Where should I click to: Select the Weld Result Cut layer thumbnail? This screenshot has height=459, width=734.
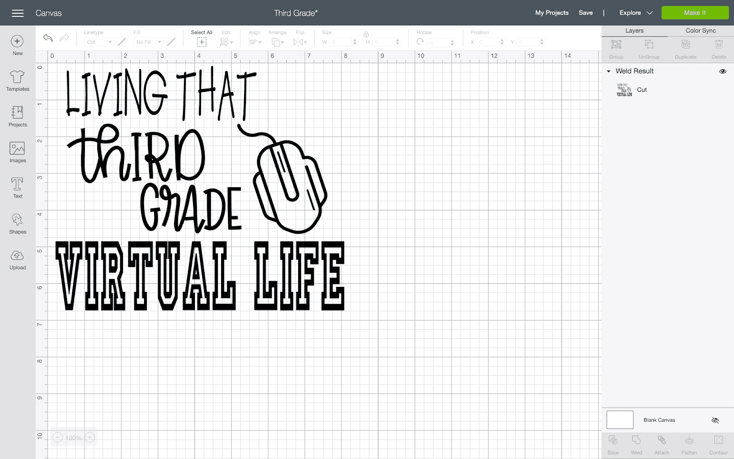(x=624, y=90)
